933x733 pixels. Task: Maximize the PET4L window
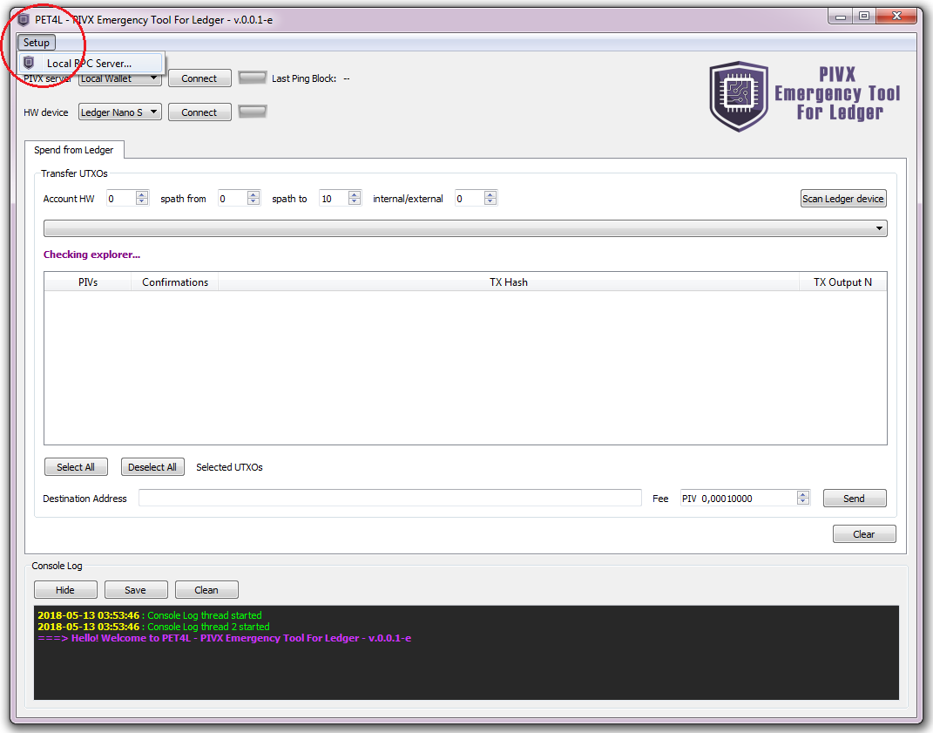[864, 17]
